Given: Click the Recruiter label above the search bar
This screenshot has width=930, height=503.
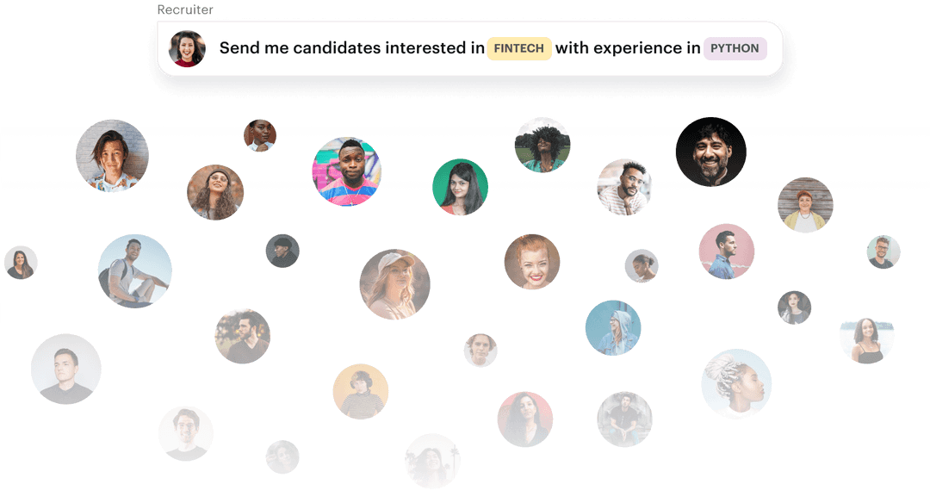Looking at the screenshot, I should point(185,9).
